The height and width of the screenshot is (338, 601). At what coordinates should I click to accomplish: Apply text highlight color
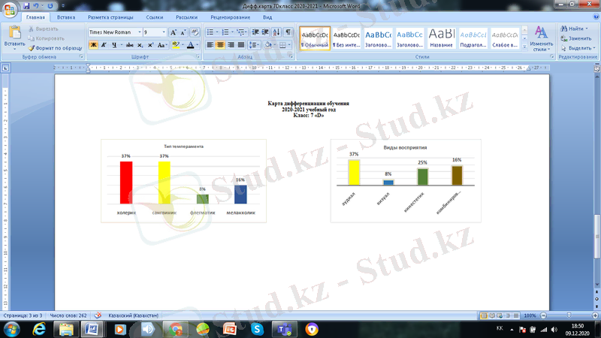176,45
